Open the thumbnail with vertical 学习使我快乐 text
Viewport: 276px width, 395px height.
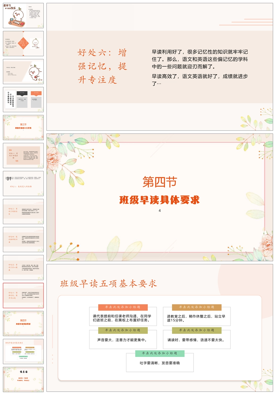point(23,100)
